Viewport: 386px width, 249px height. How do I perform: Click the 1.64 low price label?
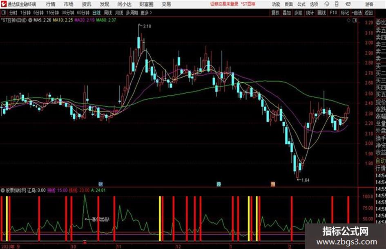[305, 180]
